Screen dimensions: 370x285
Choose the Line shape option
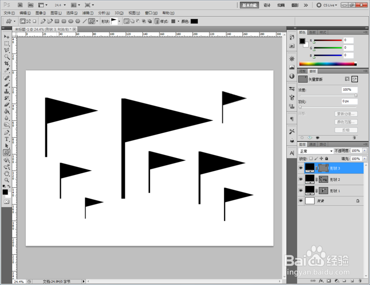point(84,21)
